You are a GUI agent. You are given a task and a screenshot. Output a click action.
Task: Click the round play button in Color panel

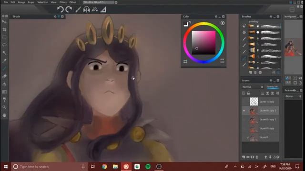point(223,23)
